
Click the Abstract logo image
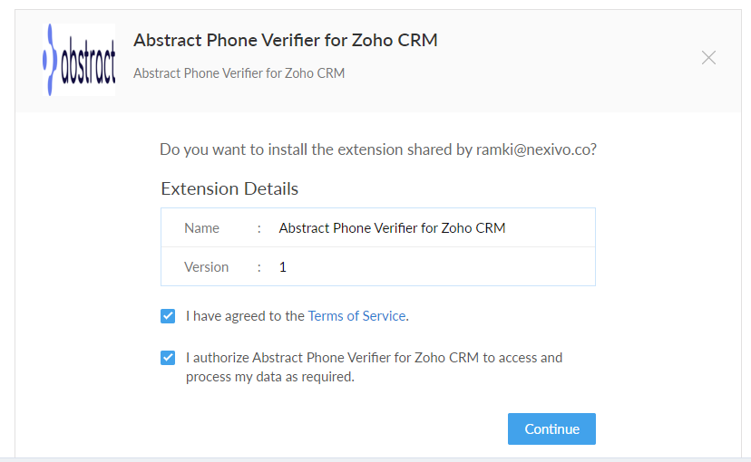(x=79, y=60)
